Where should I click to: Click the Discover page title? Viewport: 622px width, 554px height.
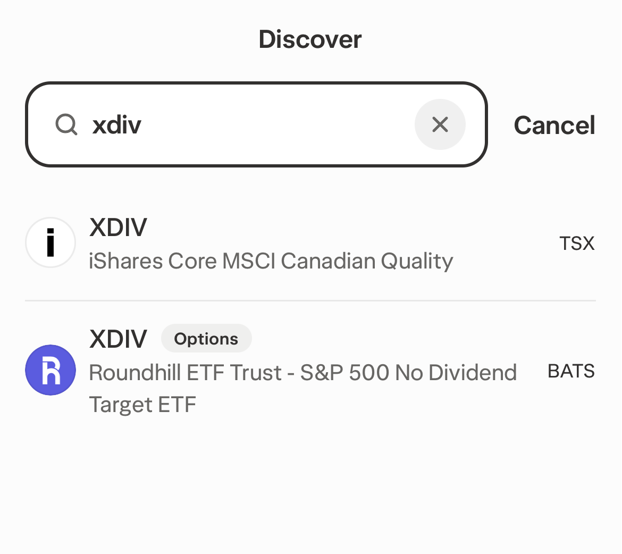pos(310,39)
